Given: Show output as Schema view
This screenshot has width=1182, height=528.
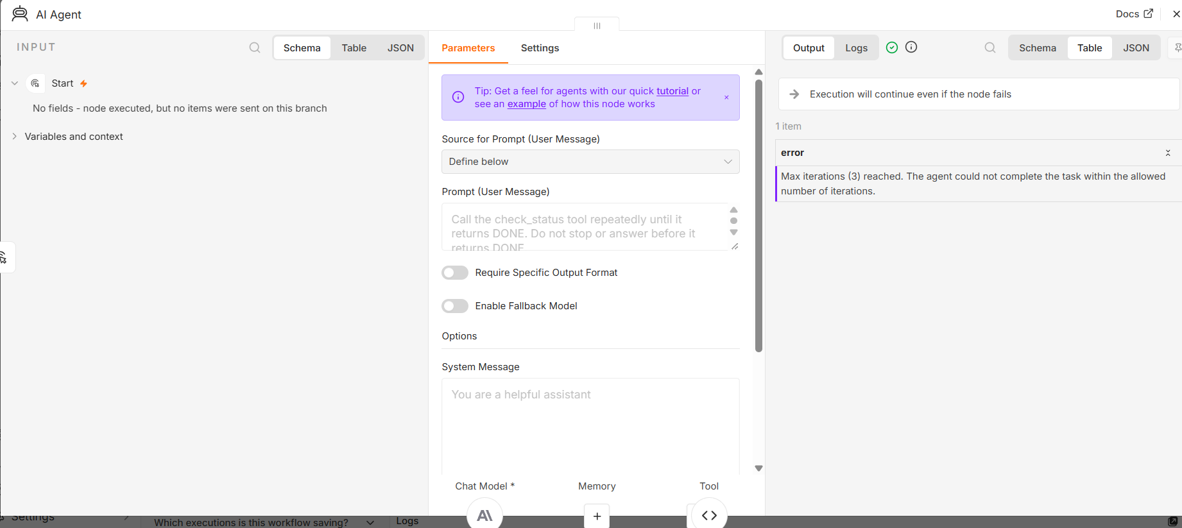Looking at the screenshot, I should (1038, 48).
